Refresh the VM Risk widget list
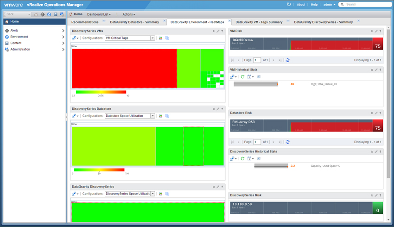 tap(288, 60)
